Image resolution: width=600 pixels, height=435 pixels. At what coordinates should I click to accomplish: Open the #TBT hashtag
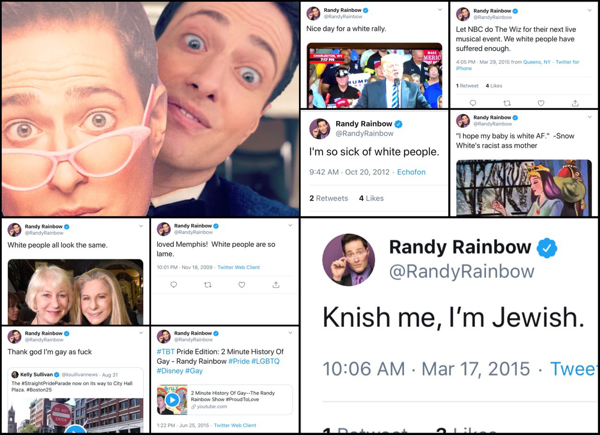pyautogui.click(x=166, y=352)
